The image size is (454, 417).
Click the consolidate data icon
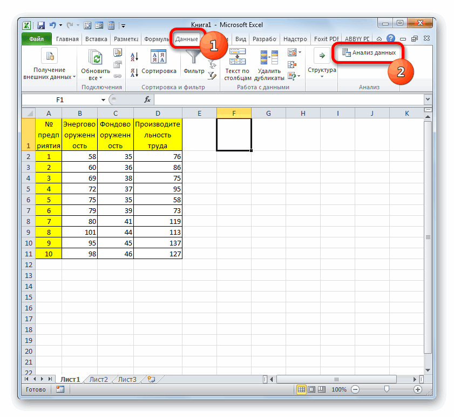292,64
